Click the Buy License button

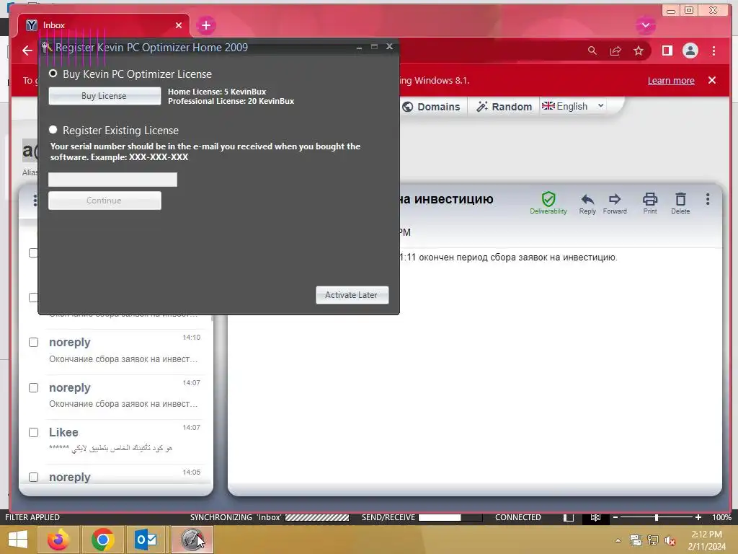(105, 96)
